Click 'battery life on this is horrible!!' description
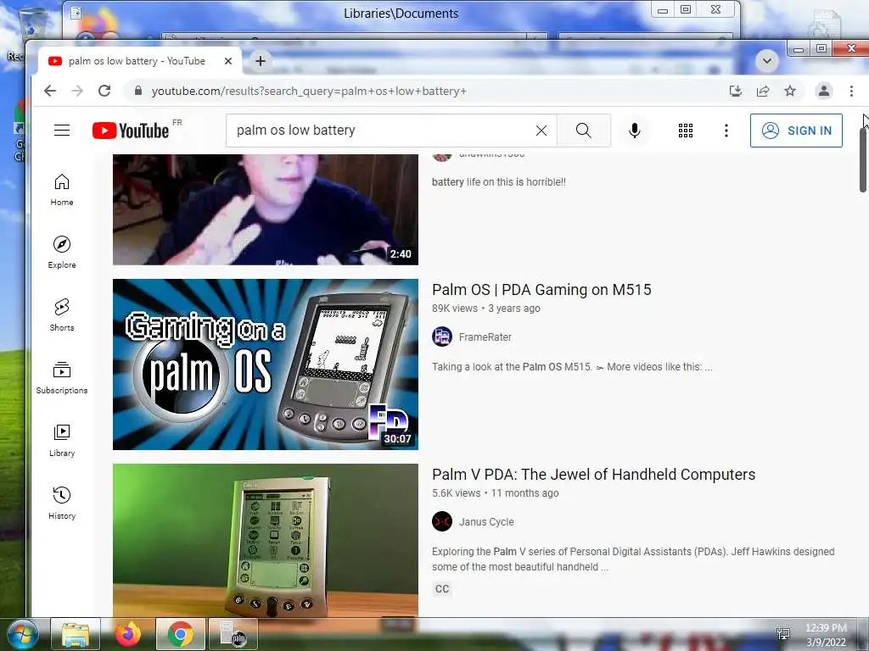 coord(499,182)
